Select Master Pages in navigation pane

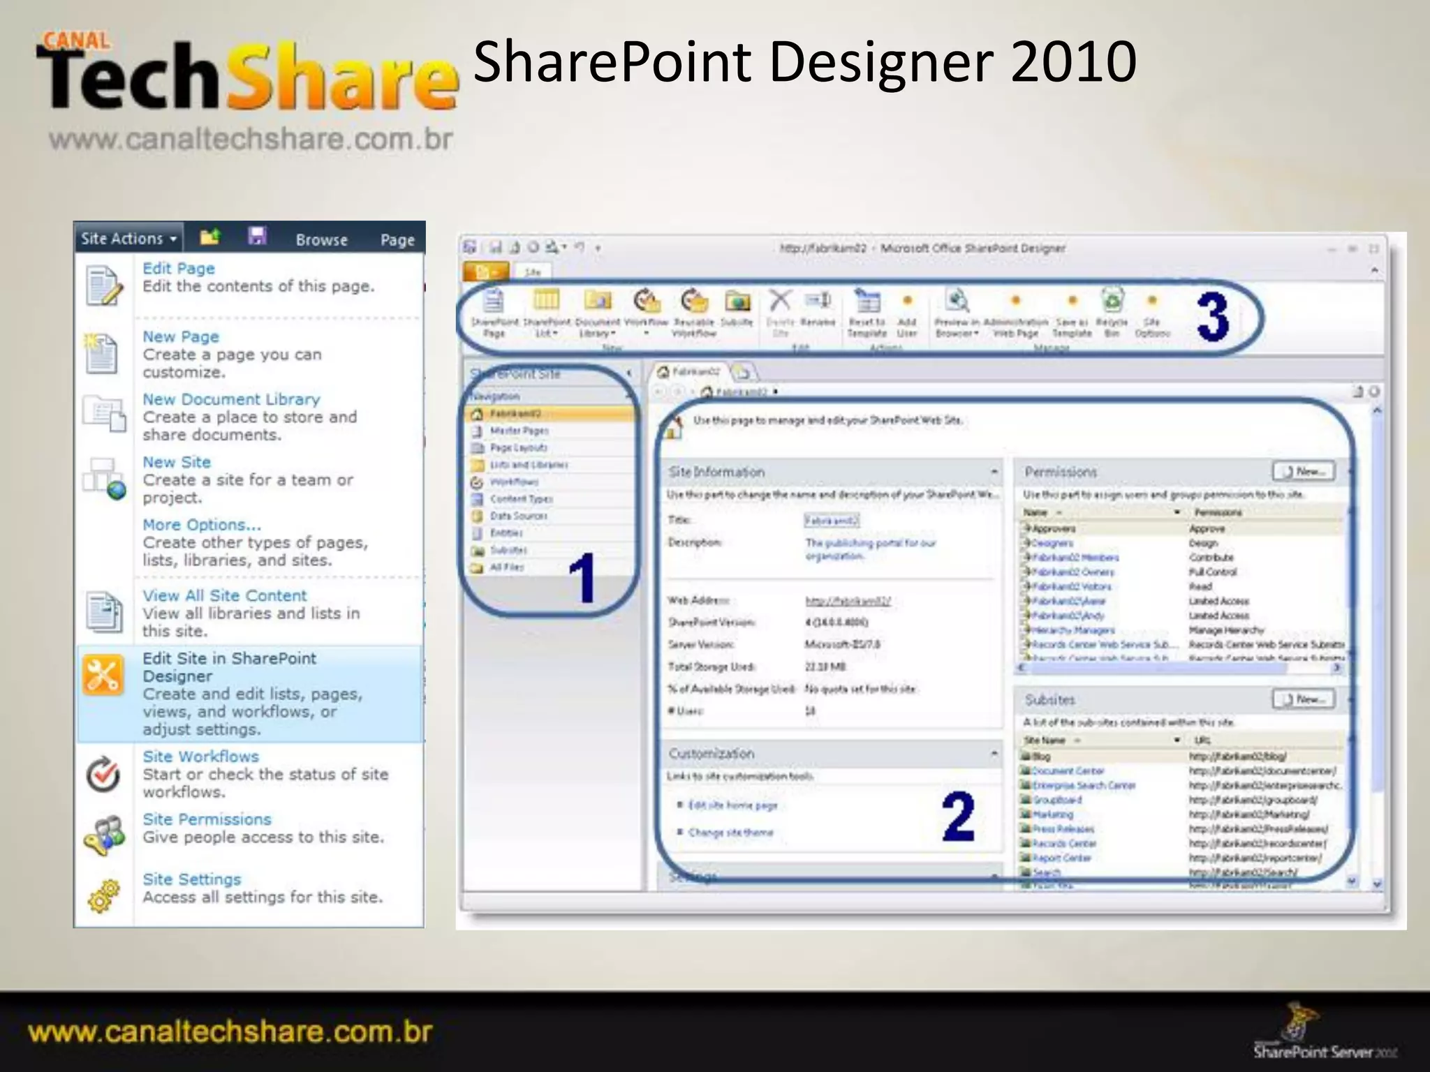(x=519, y=431)
